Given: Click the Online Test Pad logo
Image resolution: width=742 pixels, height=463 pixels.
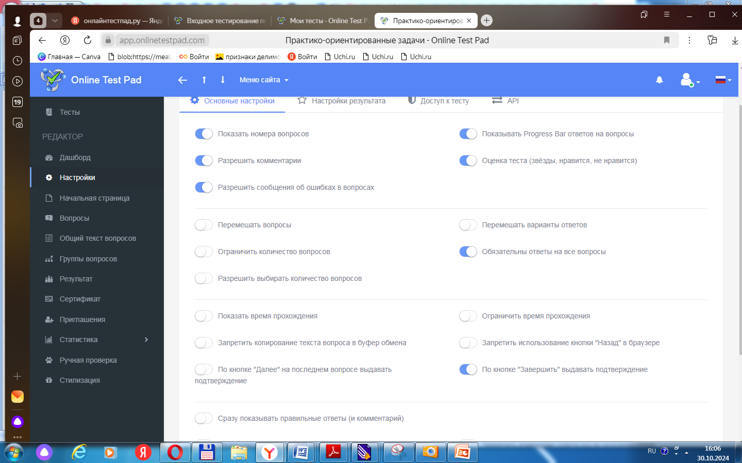Looking at the screenshot, I should [x=91, y=80].
